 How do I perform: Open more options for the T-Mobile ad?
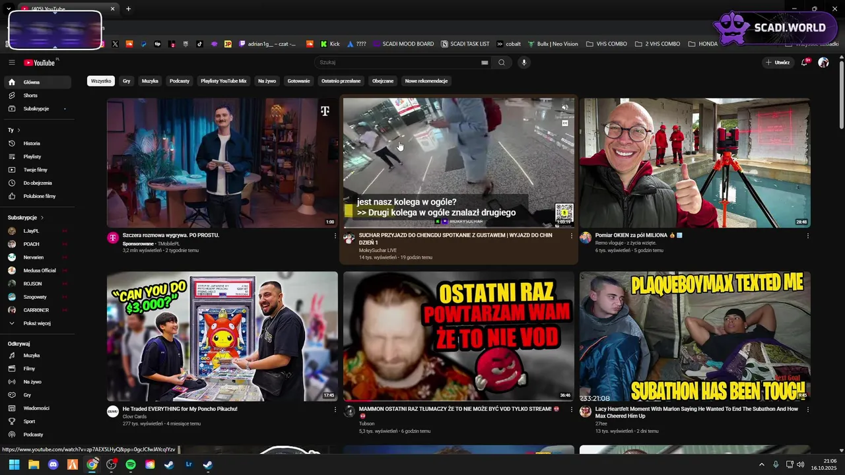pos(335,236)
